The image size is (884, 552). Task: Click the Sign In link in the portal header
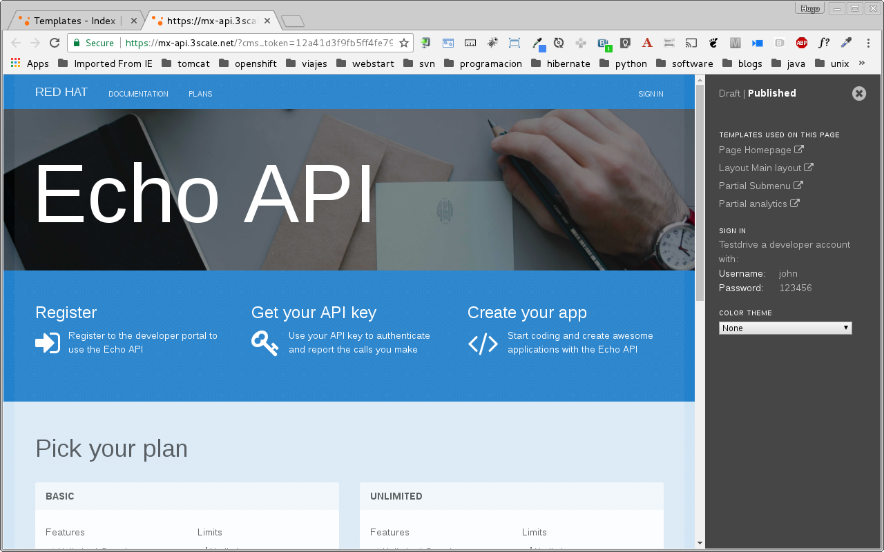(x=651, y=94)
